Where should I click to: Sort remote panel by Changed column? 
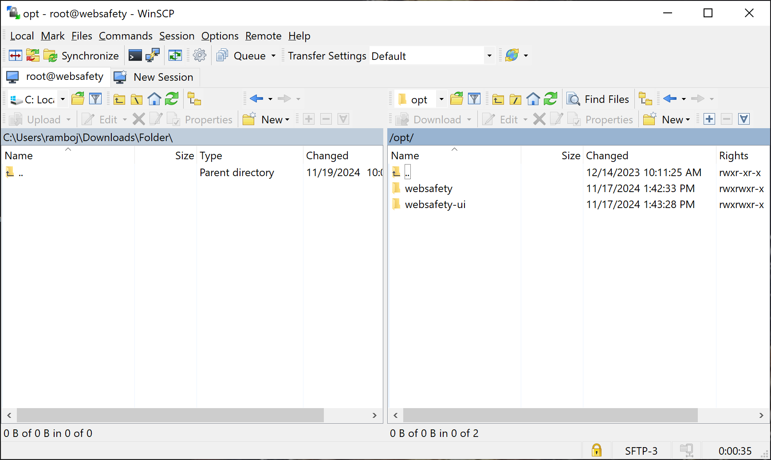(649, 156)
